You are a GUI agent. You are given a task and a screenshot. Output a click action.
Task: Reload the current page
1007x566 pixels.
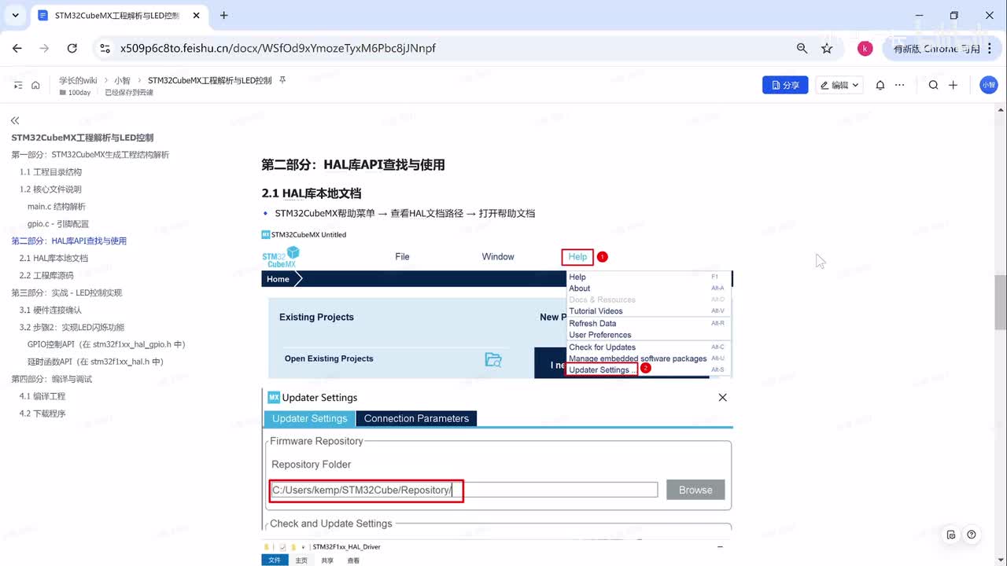click(72, 48)
